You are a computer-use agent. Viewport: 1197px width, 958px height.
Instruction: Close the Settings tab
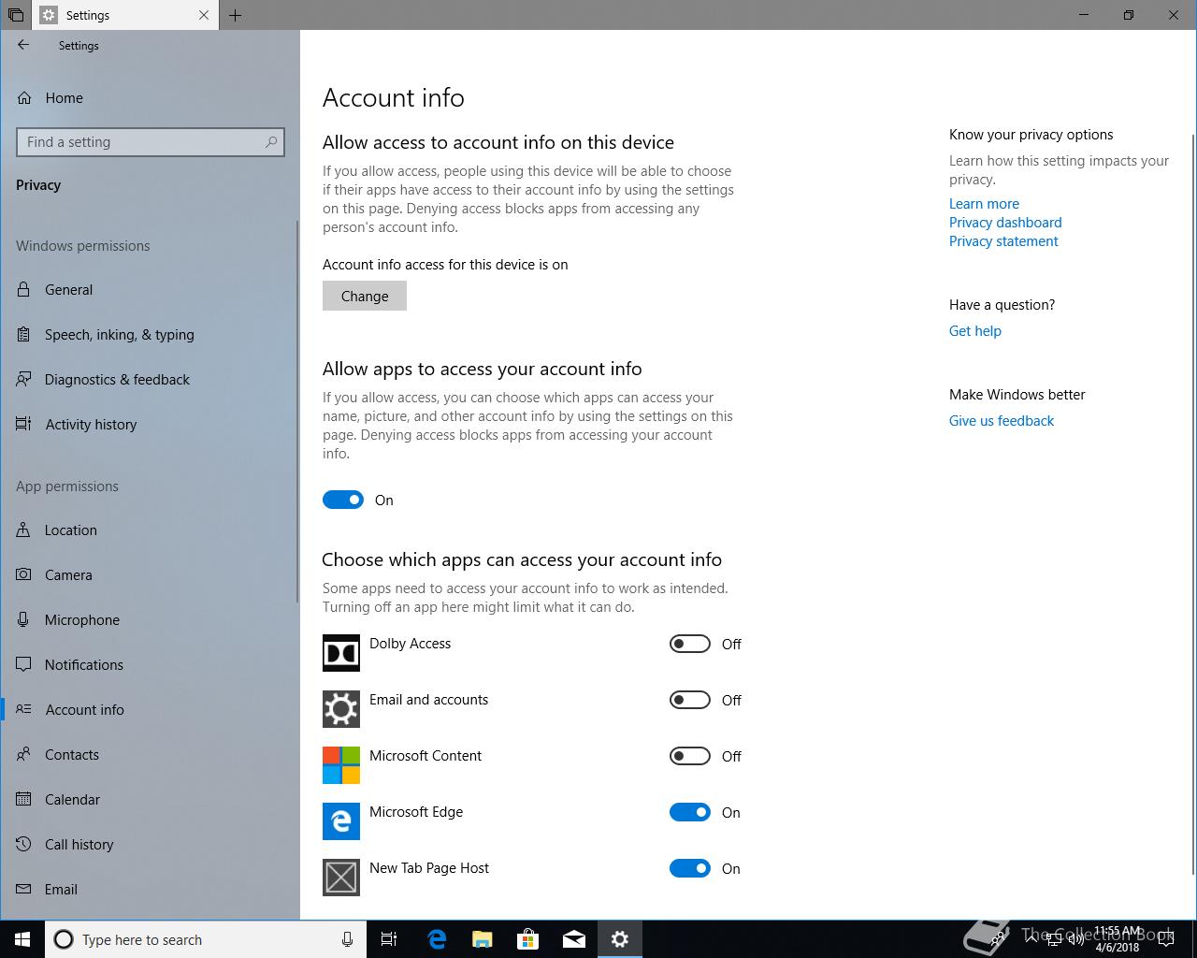204,15
